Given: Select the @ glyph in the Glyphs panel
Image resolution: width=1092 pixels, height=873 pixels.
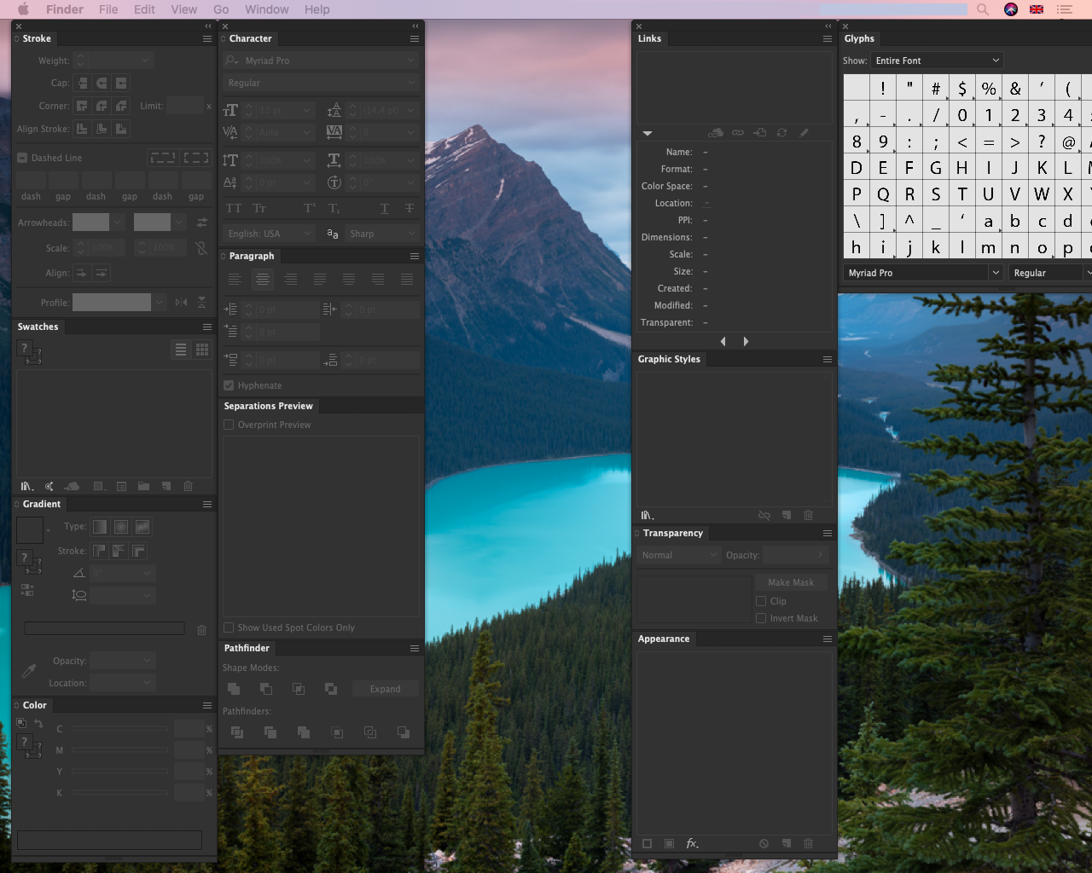Looking at the screenshot, I should (1068, 142).
